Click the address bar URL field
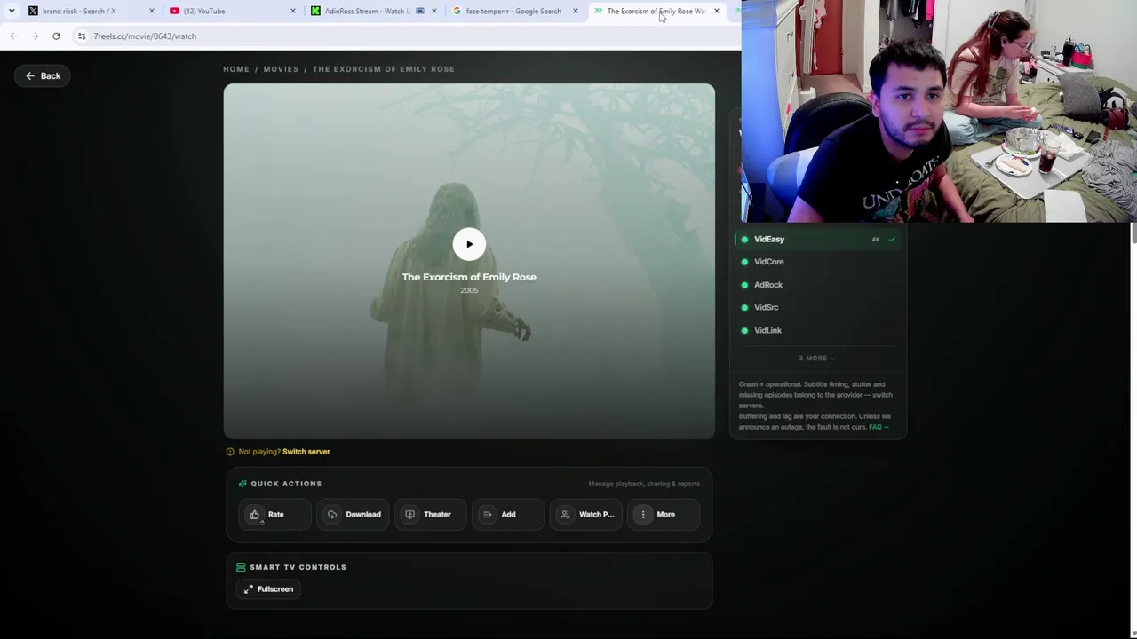The width and height of the screenshot is (1137, 639). (x=409, y=36)
